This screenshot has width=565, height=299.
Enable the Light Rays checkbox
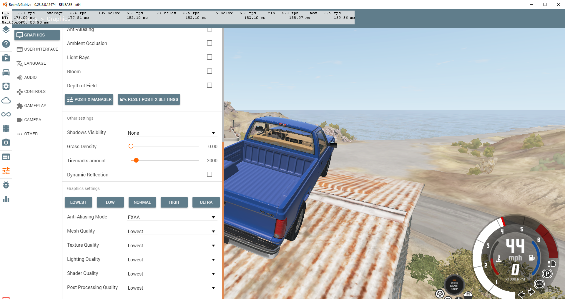(x=210, y=57)
